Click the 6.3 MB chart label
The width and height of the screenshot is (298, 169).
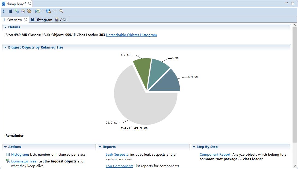tap(193, 77)
